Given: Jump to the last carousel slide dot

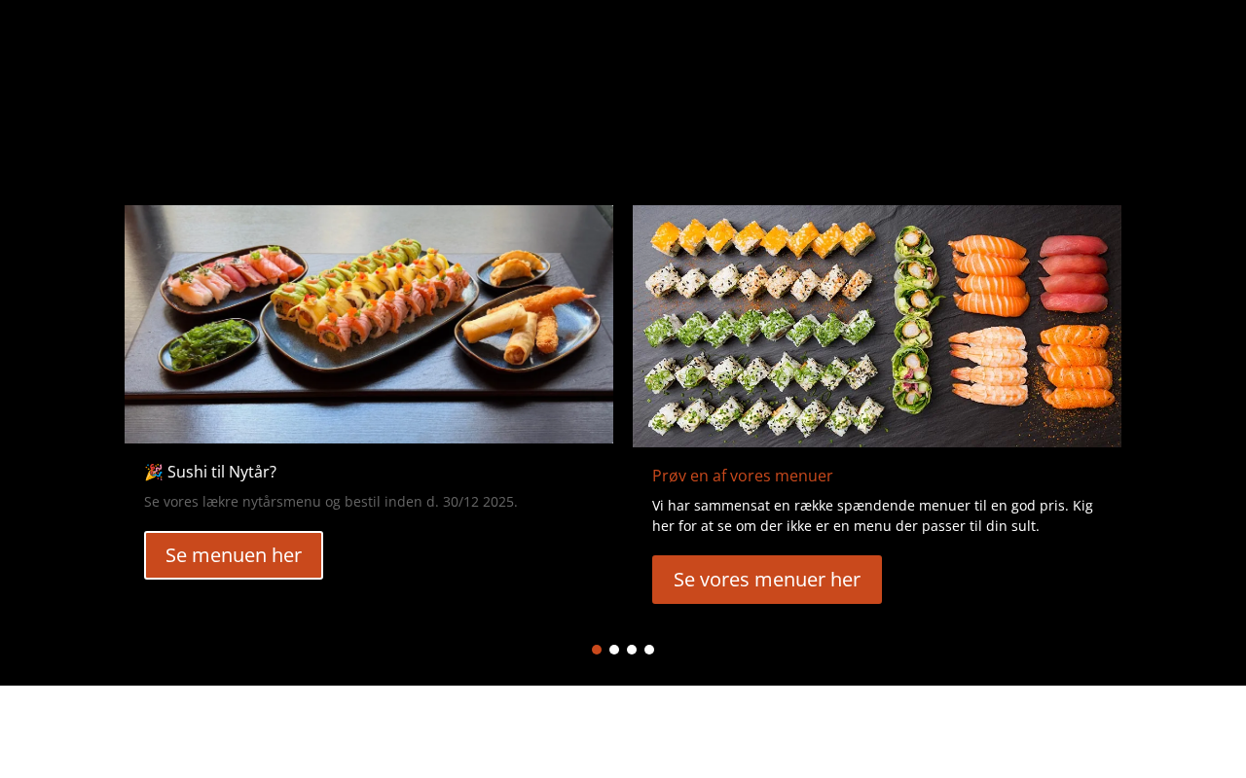Looking at the screenshot, I should [x=649, y=650].
